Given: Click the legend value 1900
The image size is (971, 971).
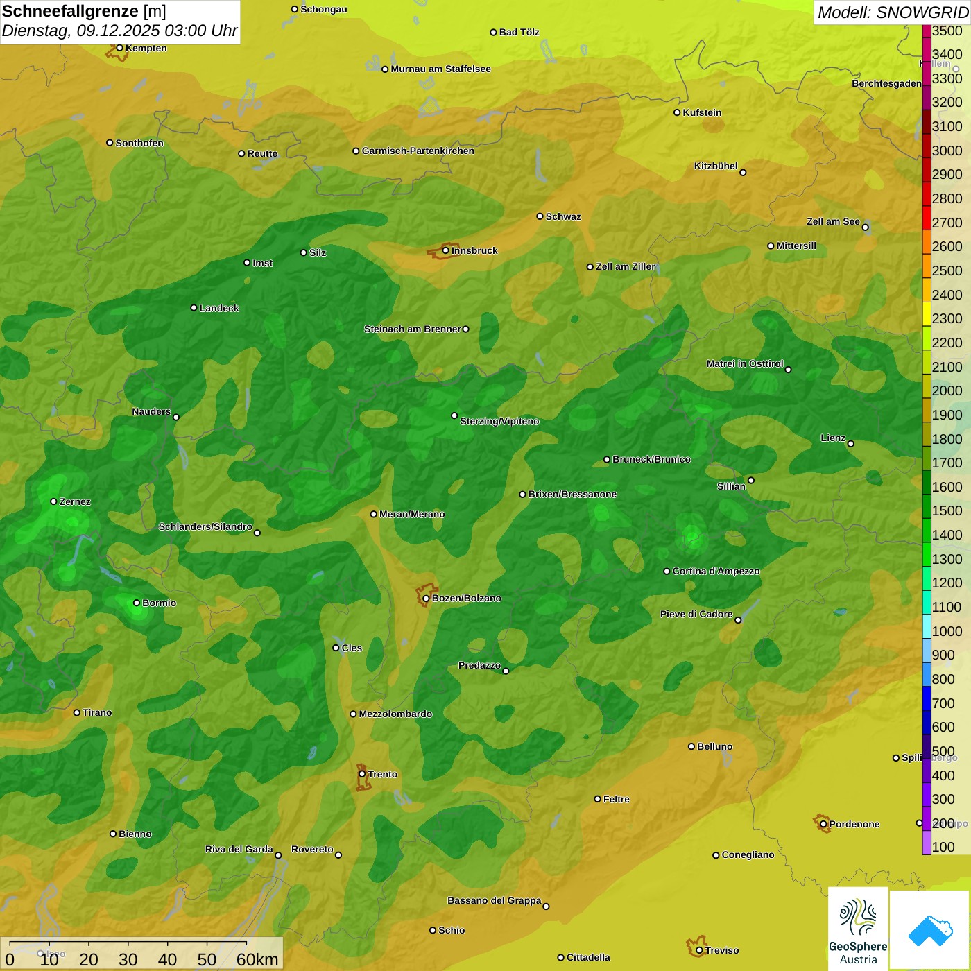Looking at the screenshot, I should click(x=947, y=415).
